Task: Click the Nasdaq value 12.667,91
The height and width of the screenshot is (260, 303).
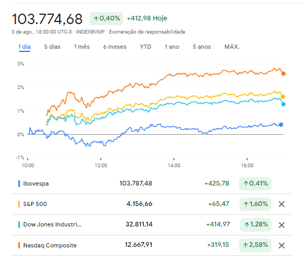Action: (x=138, y=245)
